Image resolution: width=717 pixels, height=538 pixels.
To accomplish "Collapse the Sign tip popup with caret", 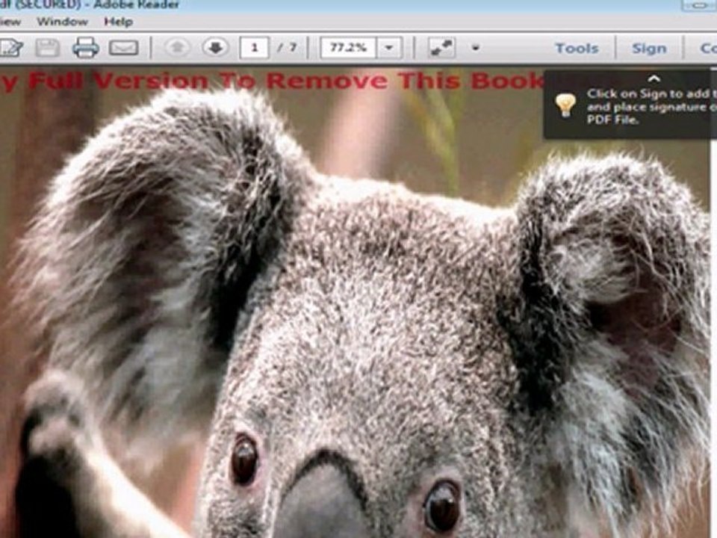I will (654, 78).
